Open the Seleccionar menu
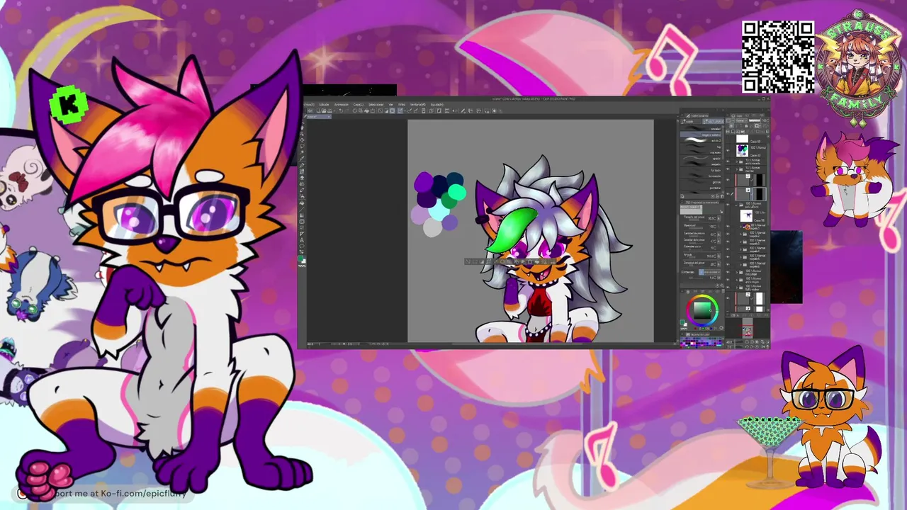 tap(376, 105)
